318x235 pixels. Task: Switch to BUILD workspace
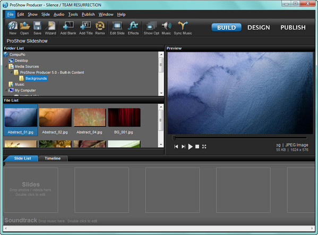226,28
